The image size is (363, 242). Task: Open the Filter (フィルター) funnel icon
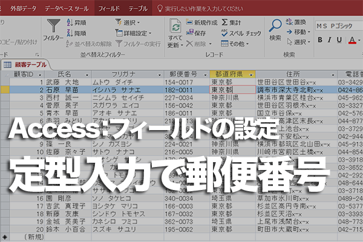point(53,26)
